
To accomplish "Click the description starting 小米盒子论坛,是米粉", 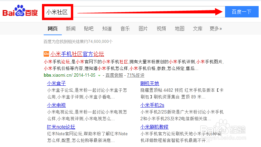I will [x=87, y=93].
